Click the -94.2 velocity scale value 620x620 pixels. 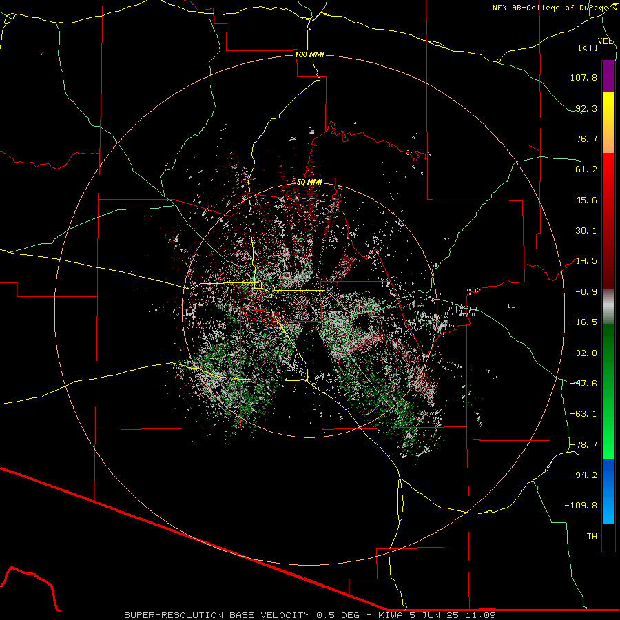[583, 475]
